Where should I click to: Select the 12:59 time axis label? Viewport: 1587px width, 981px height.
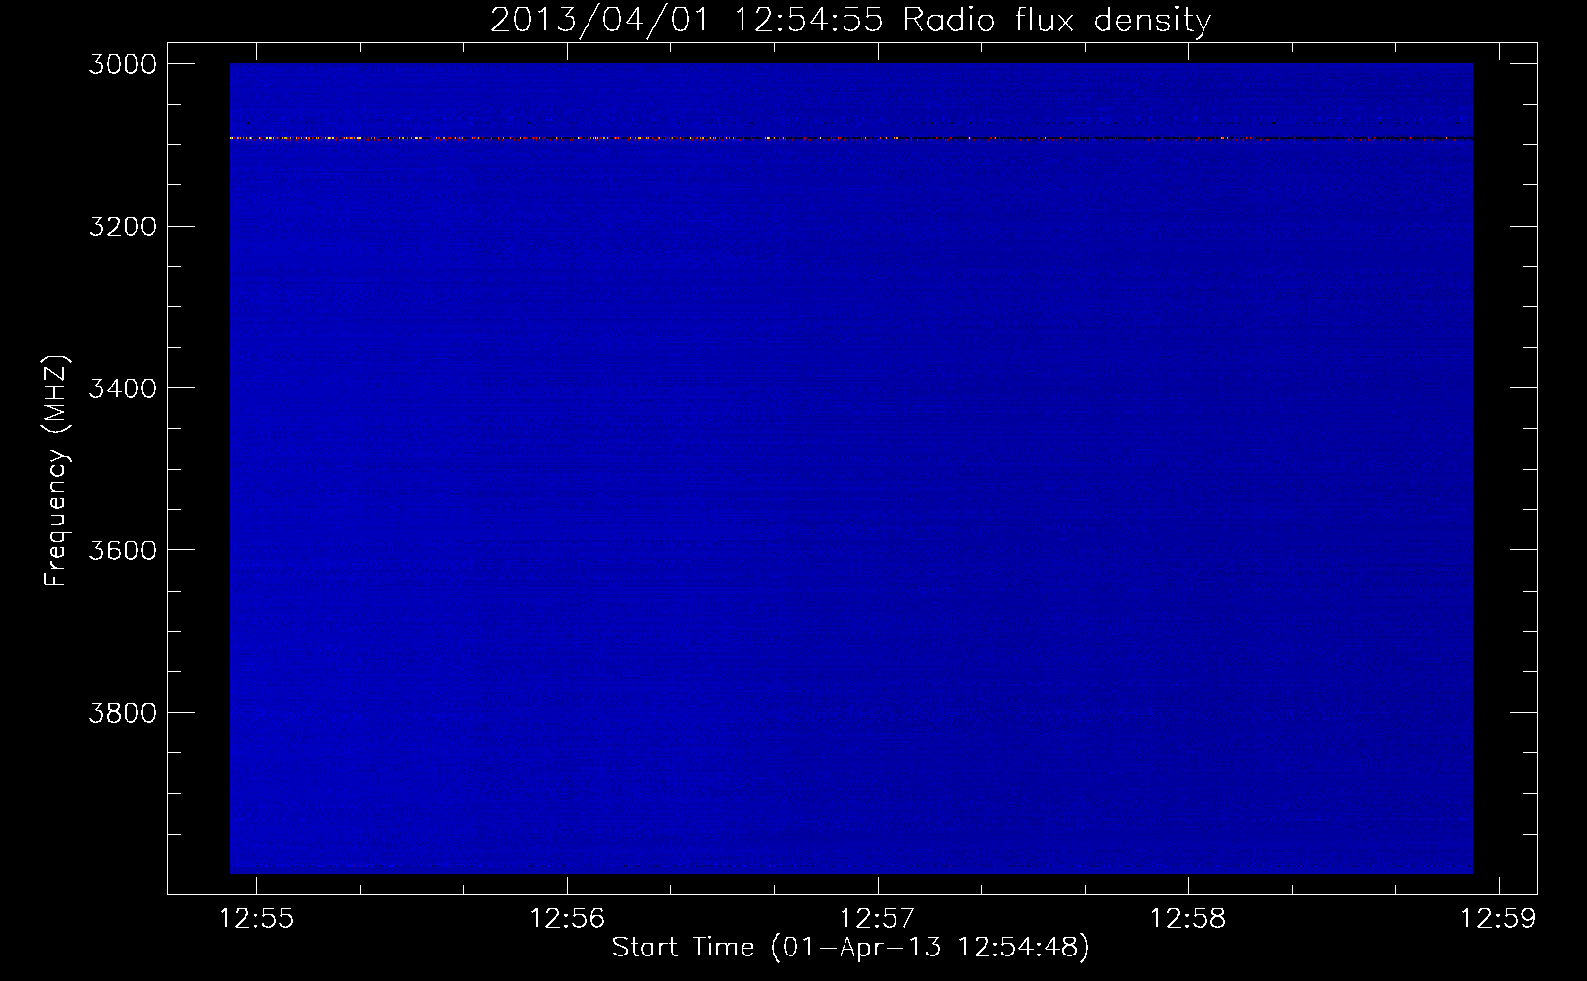[1499, 919]
